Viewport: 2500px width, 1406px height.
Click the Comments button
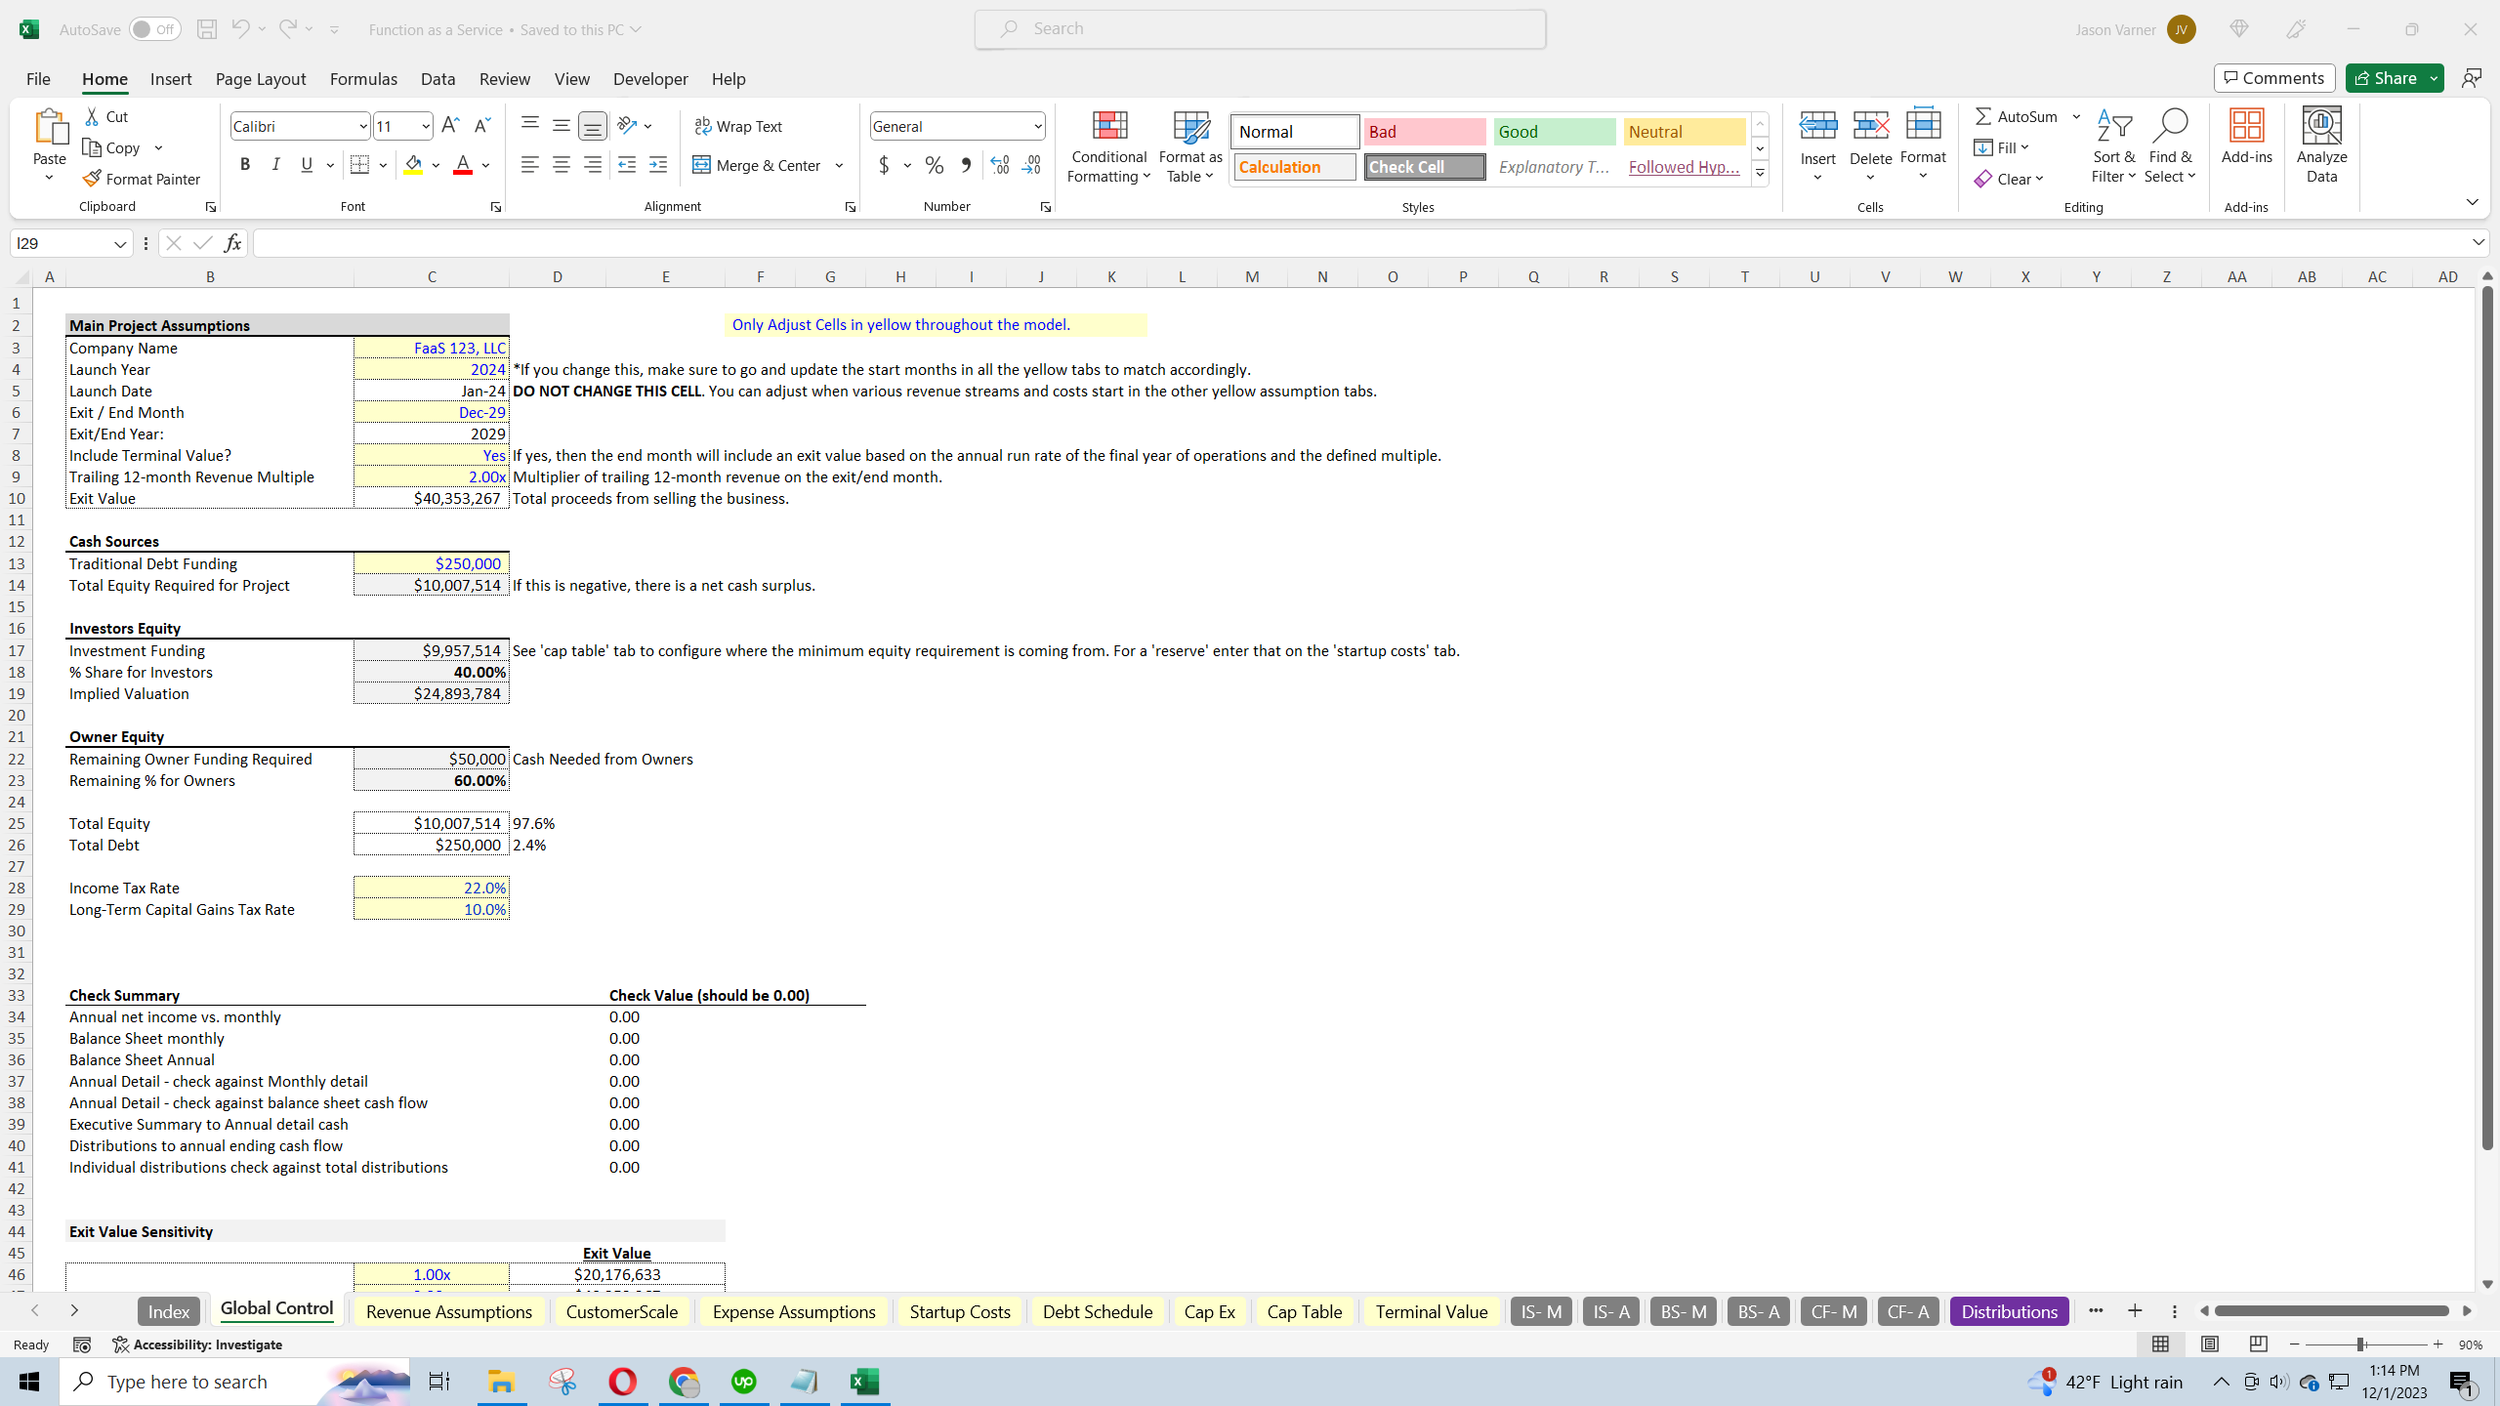coord(2273,78)
